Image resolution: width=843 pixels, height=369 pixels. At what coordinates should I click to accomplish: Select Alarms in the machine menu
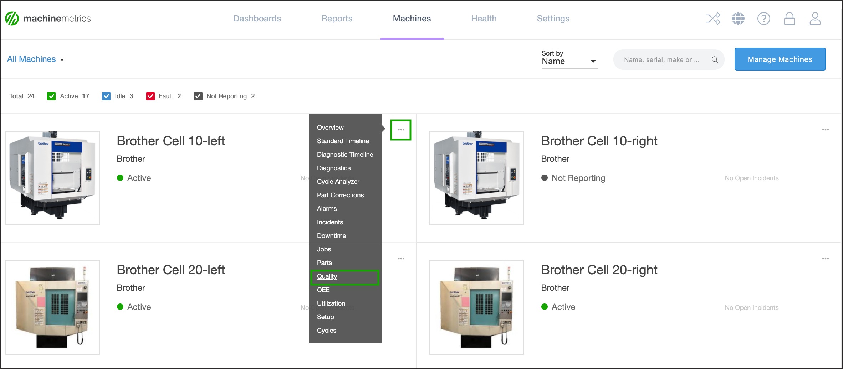(x=327, y=209)
